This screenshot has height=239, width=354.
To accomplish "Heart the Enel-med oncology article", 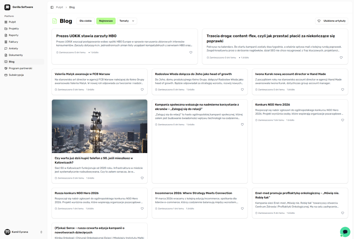I will click(342, 213).
